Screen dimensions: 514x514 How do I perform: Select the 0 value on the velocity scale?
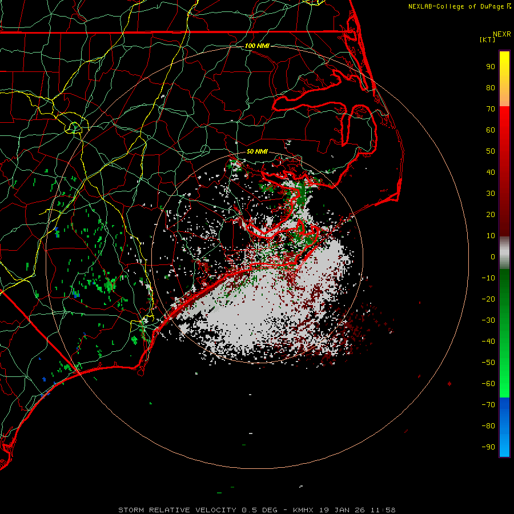point(493,257)
